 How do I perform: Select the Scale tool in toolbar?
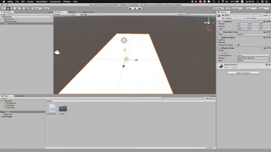(x=17, y=8)
